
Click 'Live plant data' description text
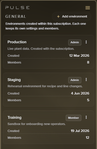(x=41, y=49)
